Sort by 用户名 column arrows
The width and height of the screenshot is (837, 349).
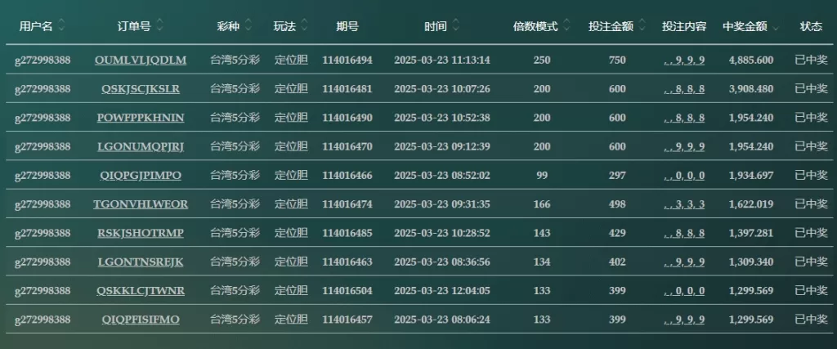(61, 25)
